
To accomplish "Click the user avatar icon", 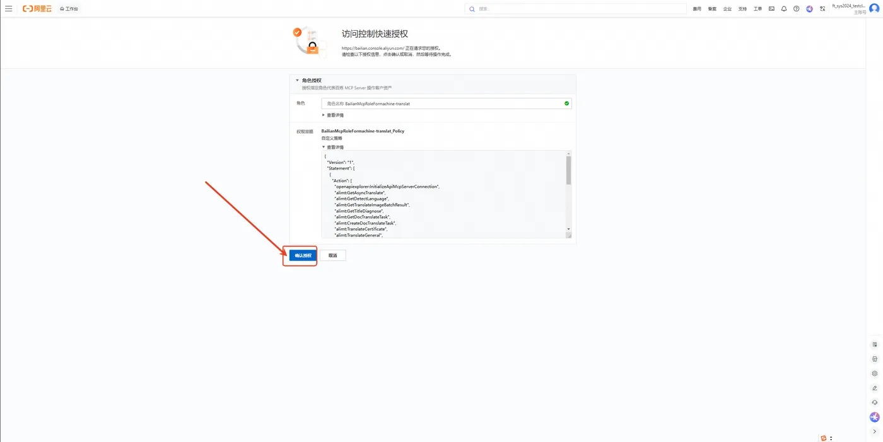I will [874, 8].
